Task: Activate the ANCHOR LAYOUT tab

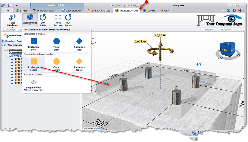Action: point(127,11)
